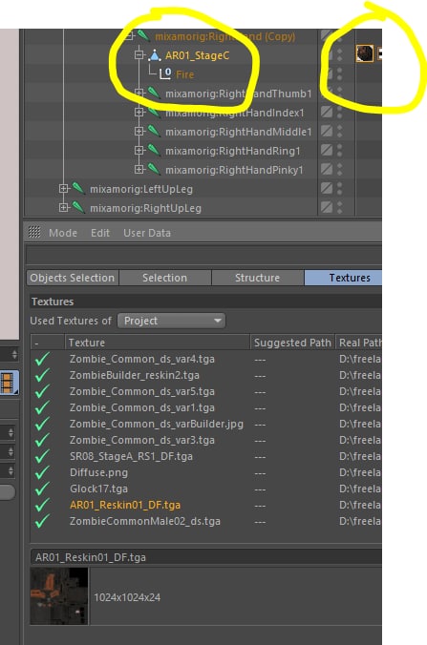Expand mixamorig:RightHandPinky1 node

[x=139, y=169]
